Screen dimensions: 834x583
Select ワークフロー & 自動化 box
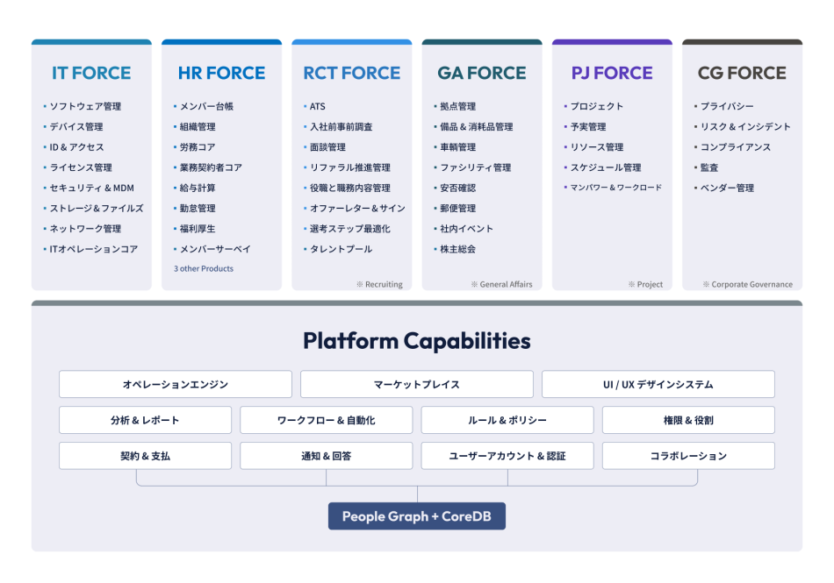tap(327, 420)
